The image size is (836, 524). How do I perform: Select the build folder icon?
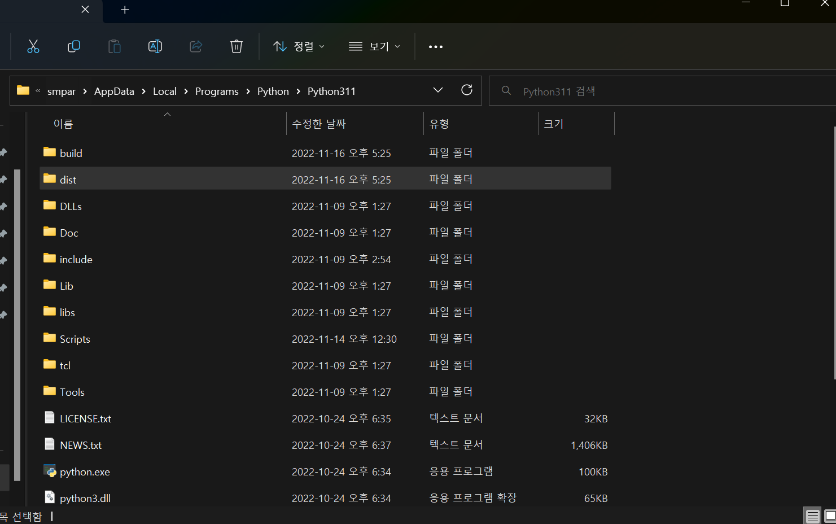tap(50, 152)
